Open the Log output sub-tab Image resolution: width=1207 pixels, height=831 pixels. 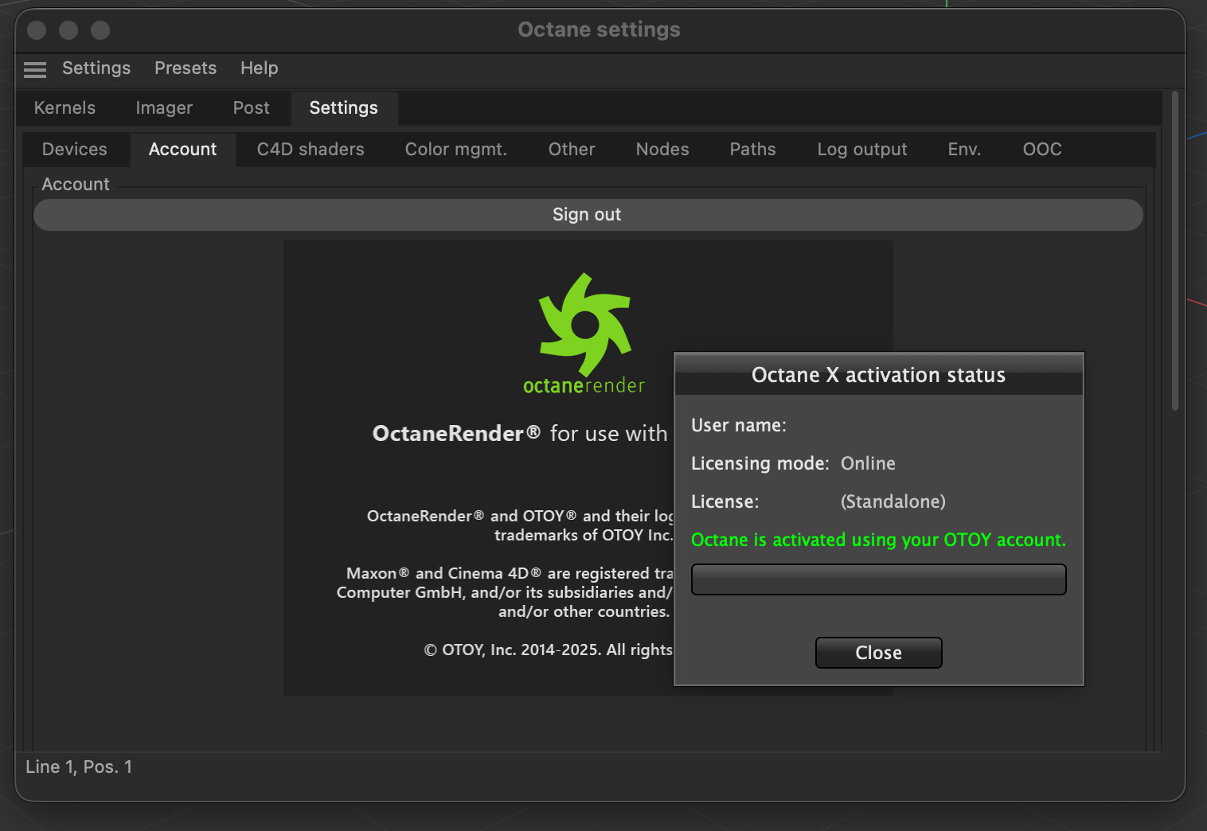(x=862, y=150)
